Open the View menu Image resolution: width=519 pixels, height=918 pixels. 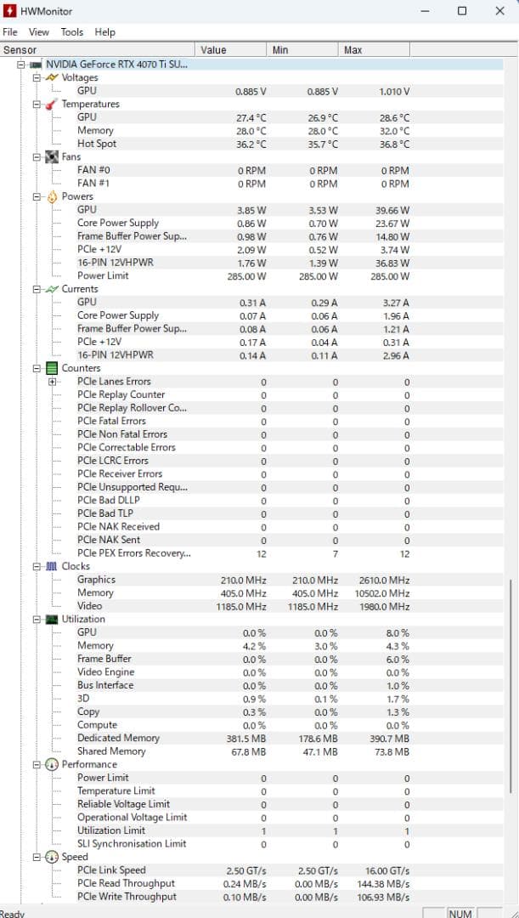39,32
